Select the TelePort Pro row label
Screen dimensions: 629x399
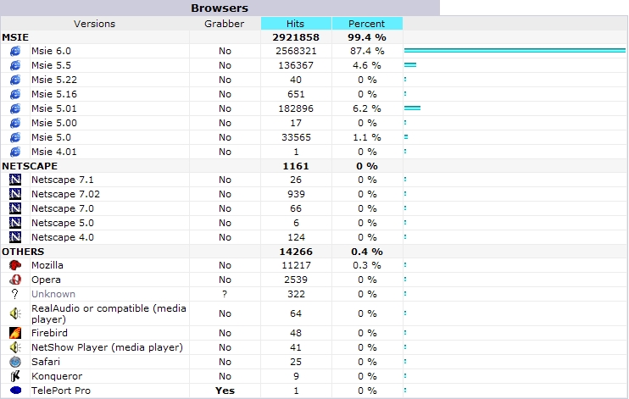[61, 391]
